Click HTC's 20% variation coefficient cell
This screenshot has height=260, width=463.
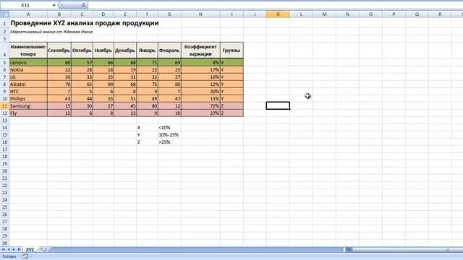click(x=200, y=92)
